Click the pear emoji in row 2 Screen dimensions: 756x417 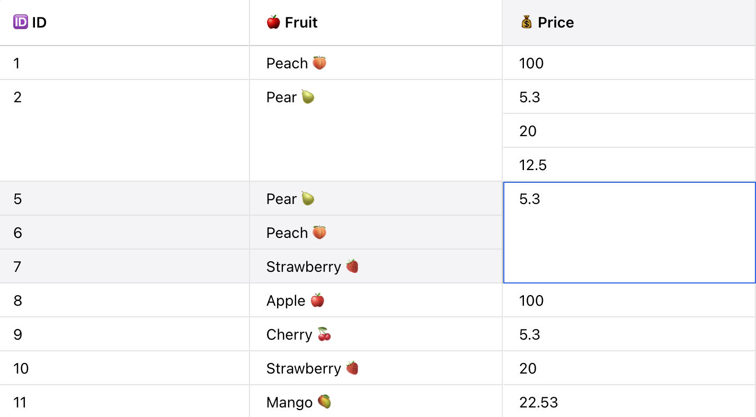[x=308, y=97]
